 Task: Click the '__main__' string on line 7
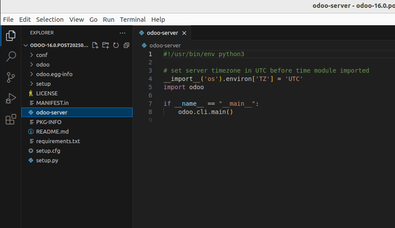(x=237, y=104)
